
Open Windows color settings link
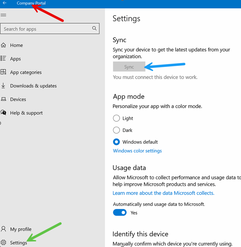(137, 151)
